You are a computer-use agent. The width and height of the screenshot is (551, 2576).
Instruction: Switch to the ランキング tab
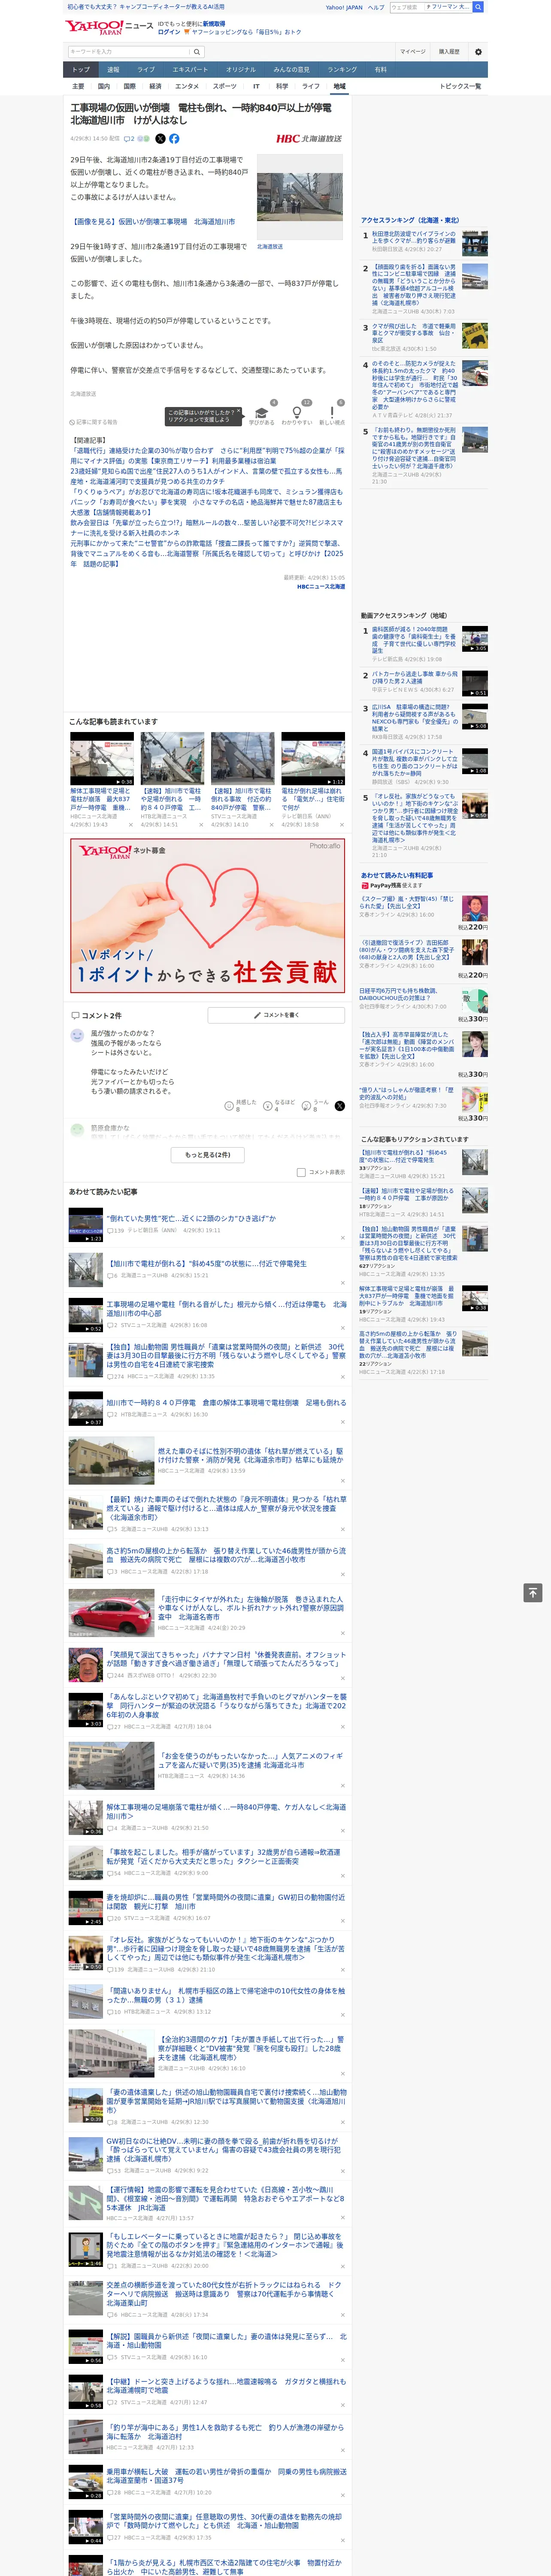342,70
